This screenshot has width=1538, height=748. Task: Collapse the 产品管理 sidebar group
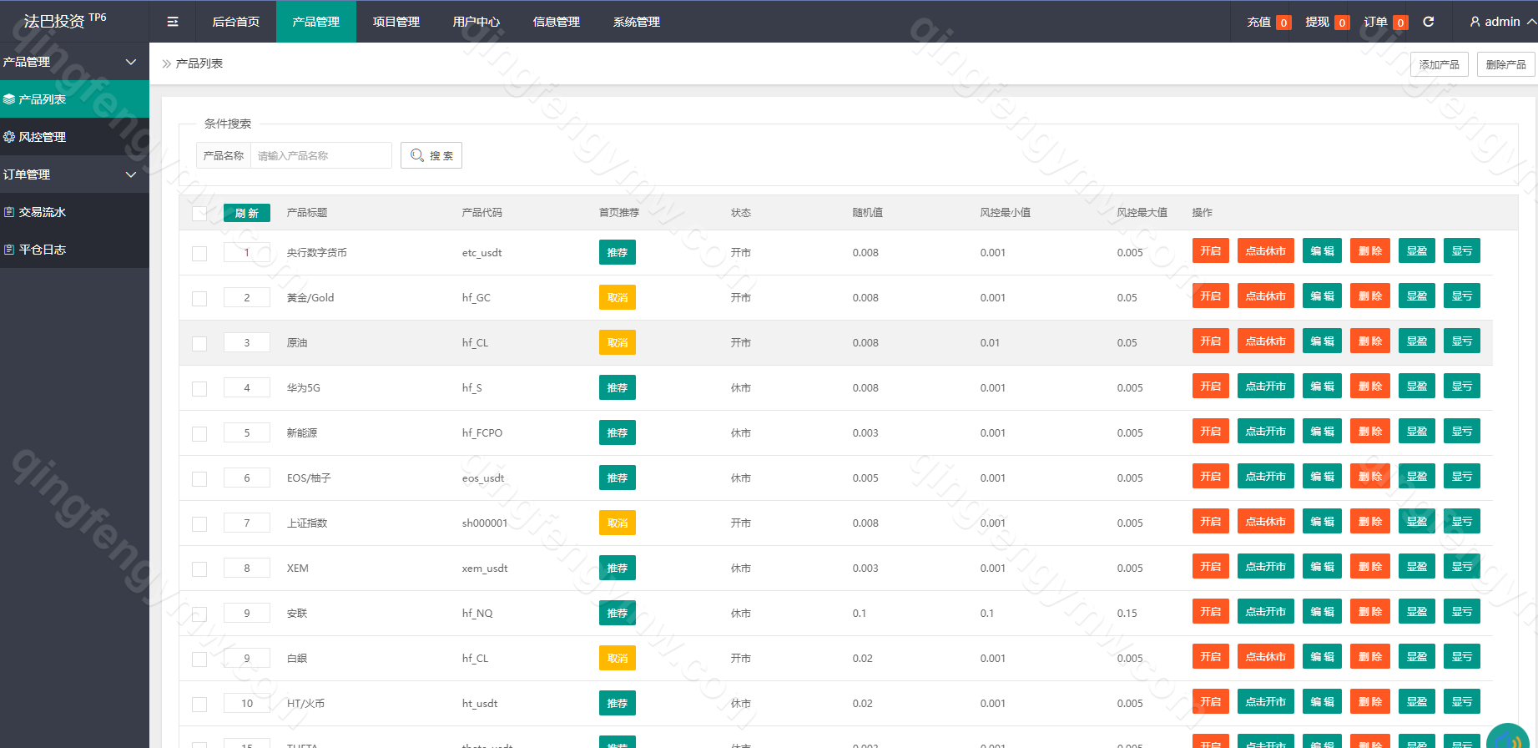click(x=74, y=62)
